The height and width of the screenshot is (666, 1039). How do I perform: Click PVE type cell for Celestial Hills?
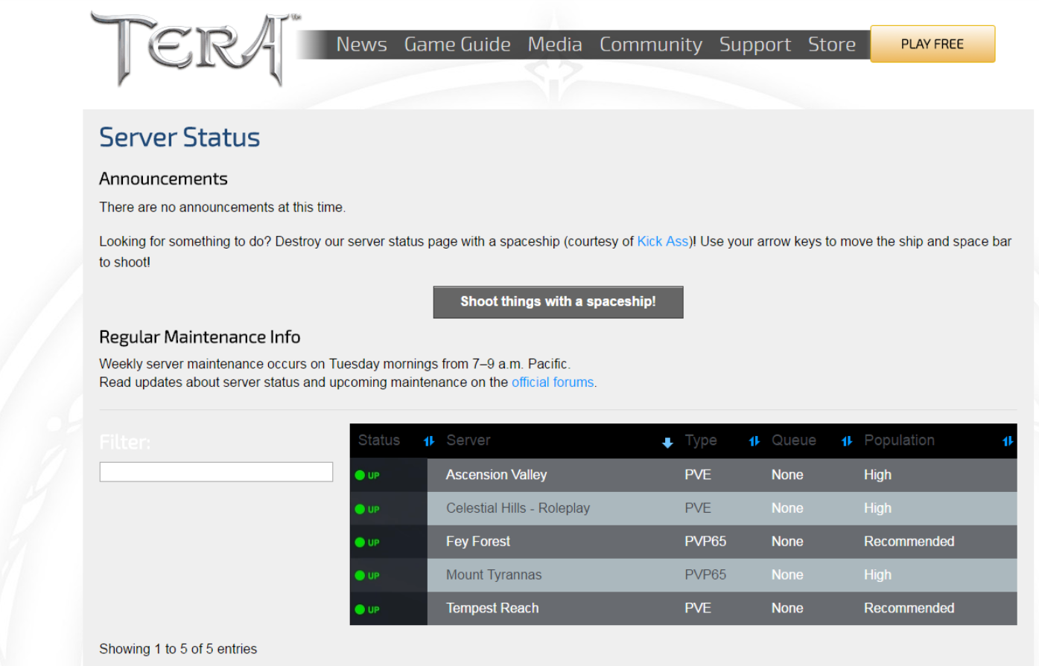pyautogui.click(x=698, y=508)
